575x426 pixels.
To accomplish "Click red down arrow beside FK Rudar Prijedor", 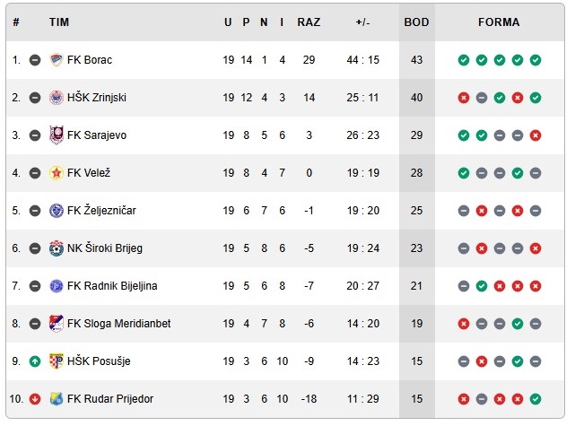I will click(35, 399).
